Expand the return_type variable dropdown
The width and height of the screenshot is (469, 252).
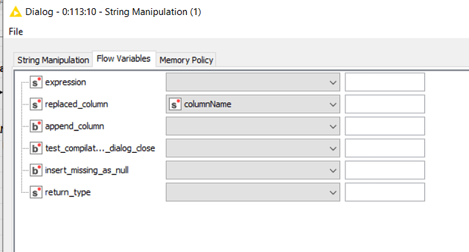253,192
